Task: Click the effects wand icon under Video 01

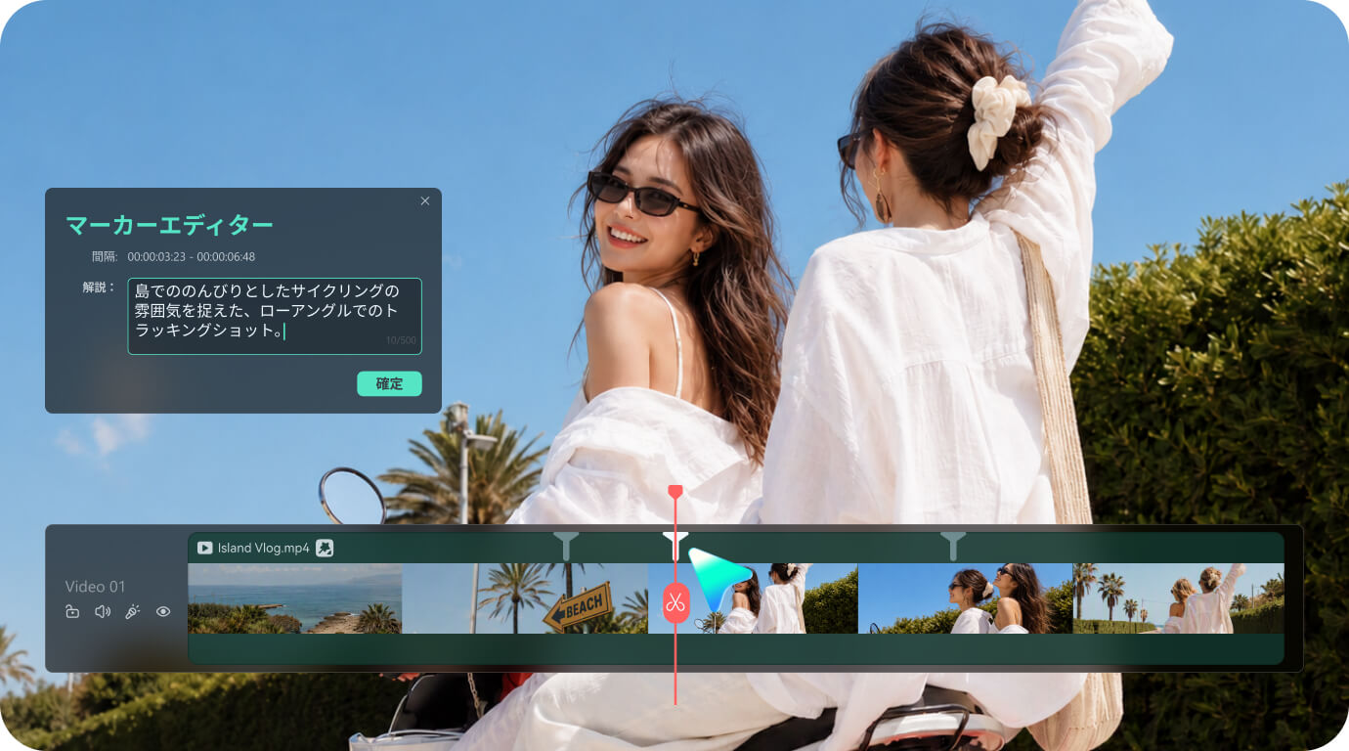Action: [133, 612]
